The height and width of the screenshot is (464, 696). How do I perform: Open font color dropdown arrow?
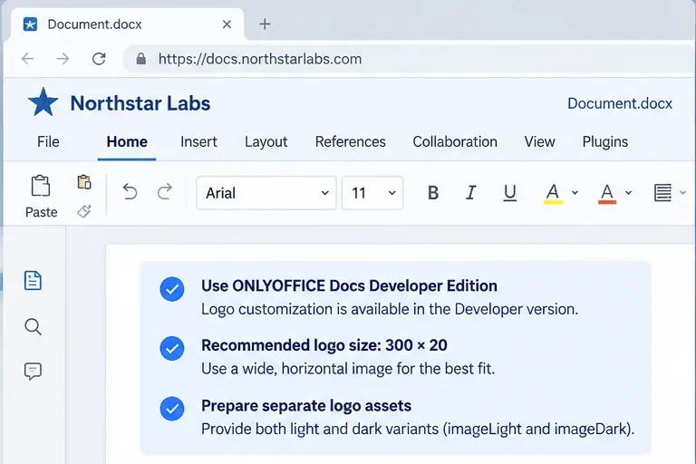pyautogui.click(x=629, y=193)
